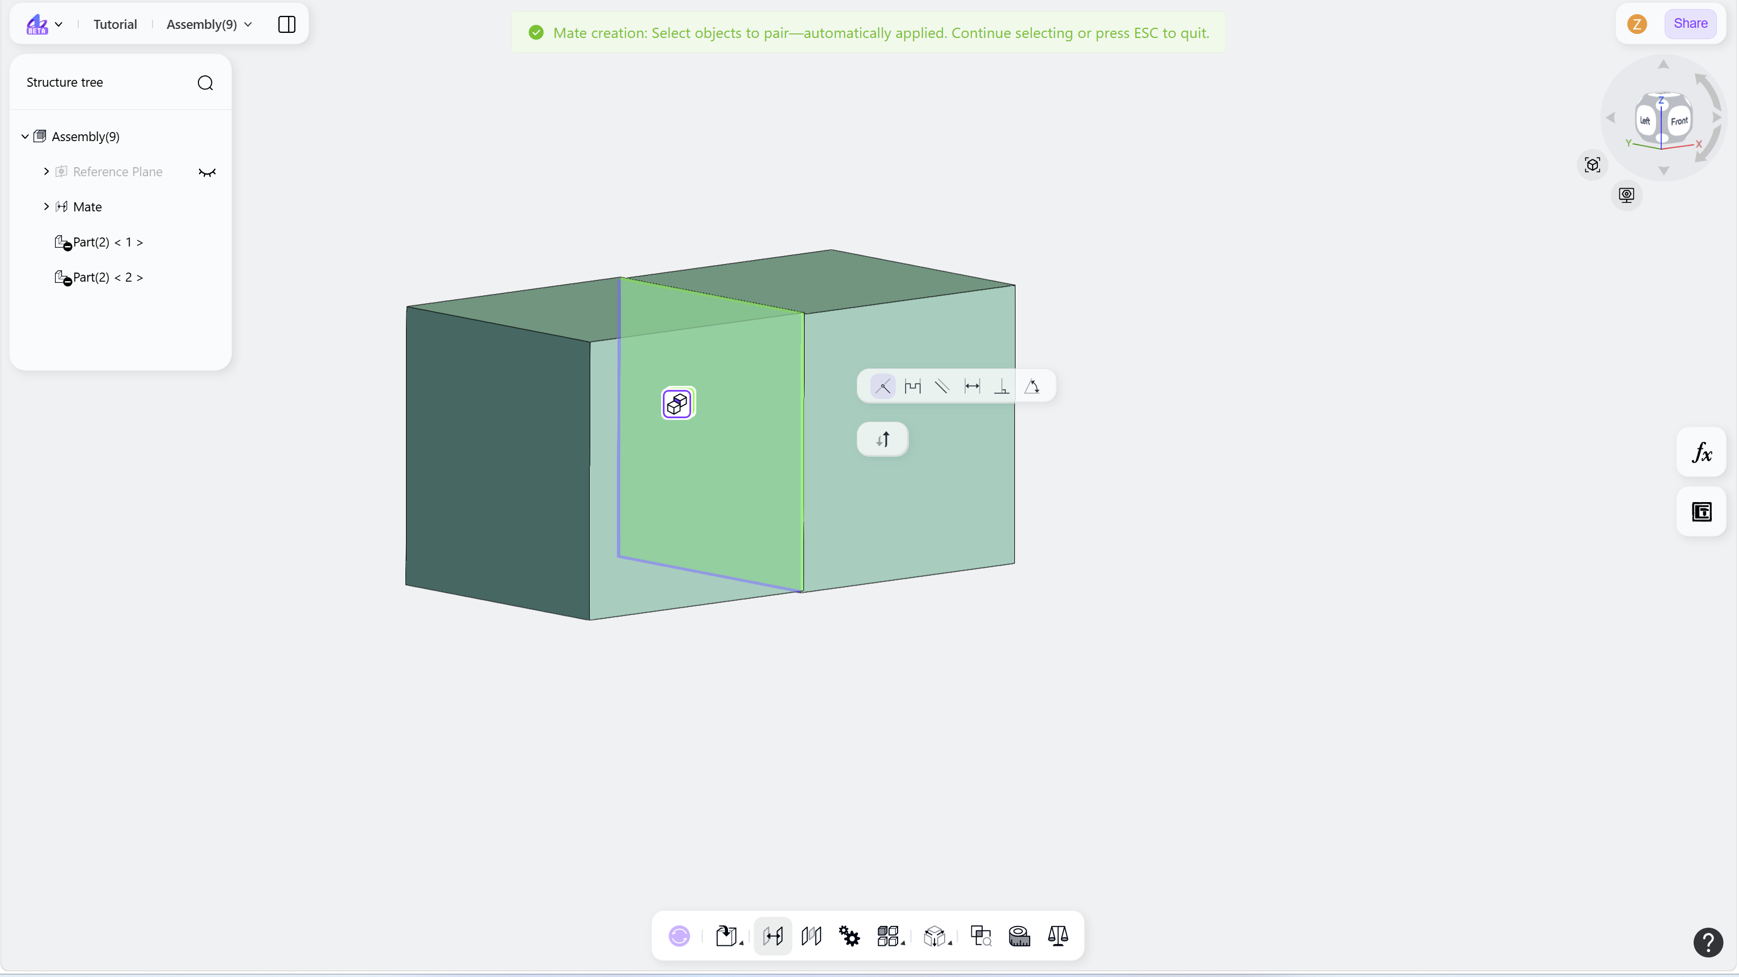Click the fit-view cube icon near view cube
This screenshot has height=977, width=1739.
(1593, 165)
